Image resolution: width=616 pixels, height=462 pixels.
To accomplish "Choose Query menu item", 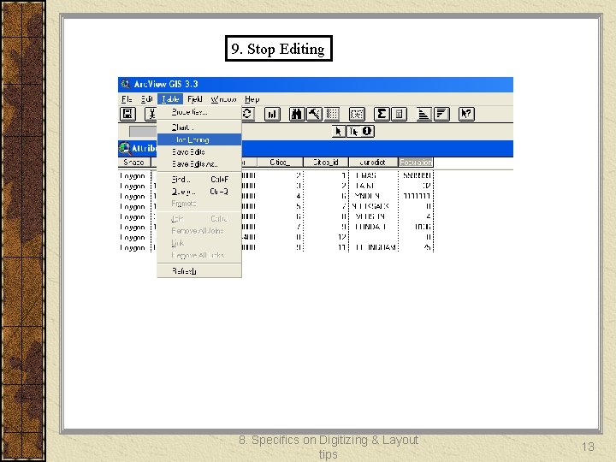I will click(199, 192).
